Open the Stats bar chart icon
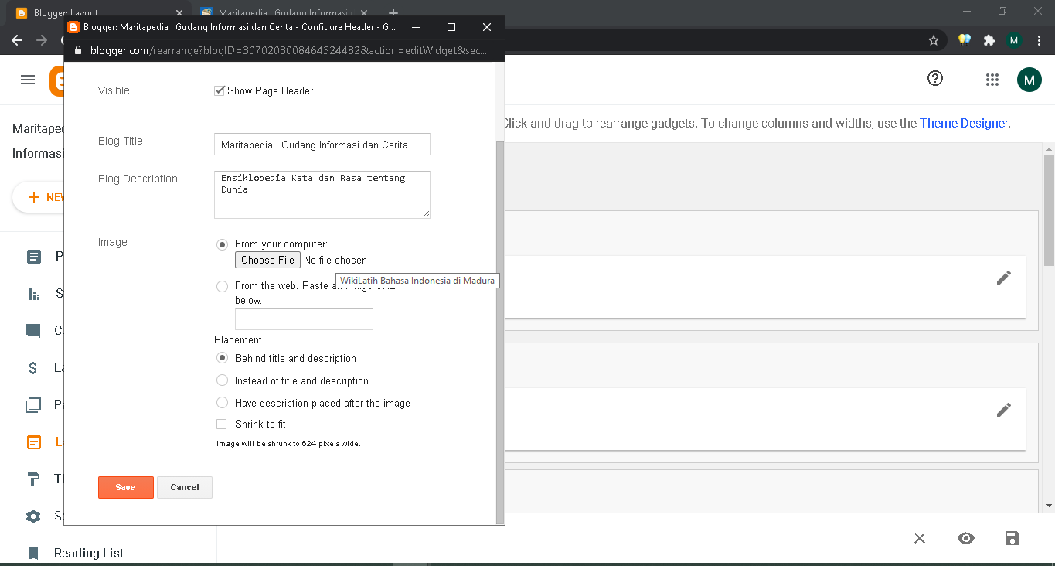Viewport: 1055px width, 566px height. [34, 294]
